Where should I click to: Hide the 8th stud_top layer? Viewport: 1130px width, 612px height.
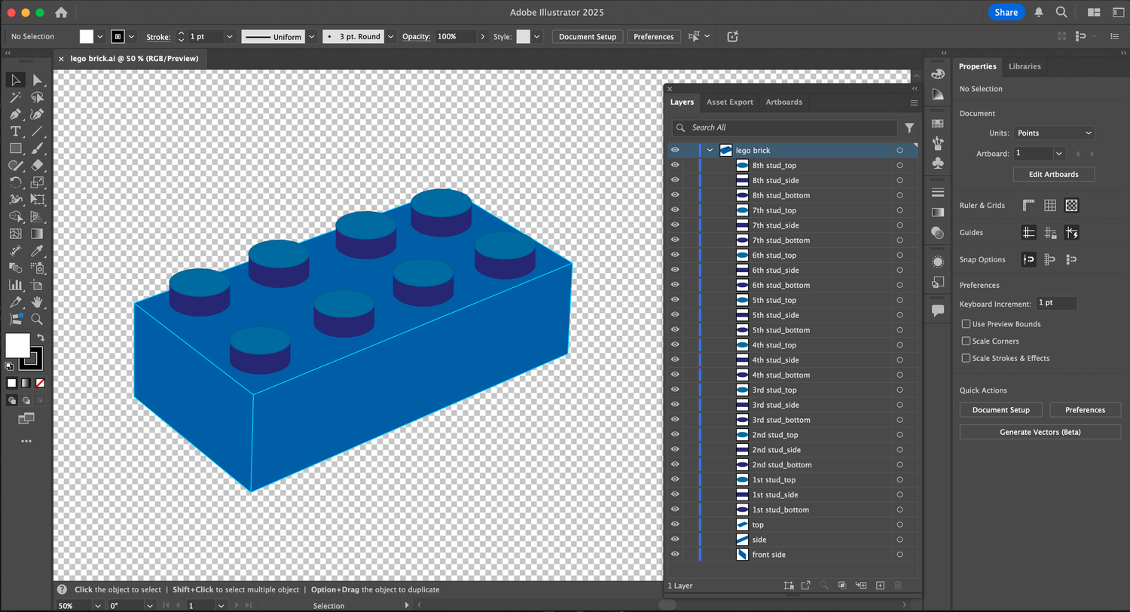[675, 165]
